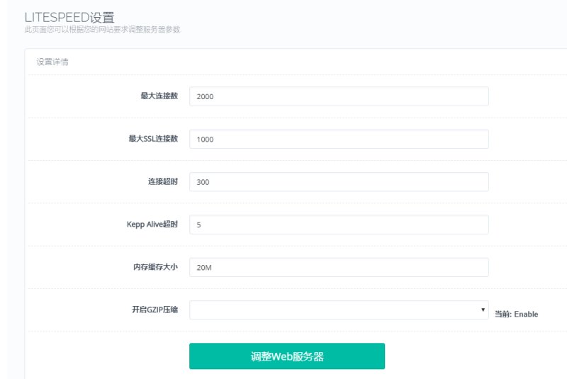Focus the 最大SSL连接数 field with 1000
Viewport: 567px width, 379px height.
pos(339,139)
